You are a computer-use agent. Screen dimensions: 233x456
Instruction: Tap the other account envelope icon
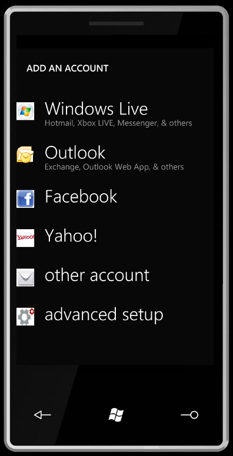[x=25, y=278]
